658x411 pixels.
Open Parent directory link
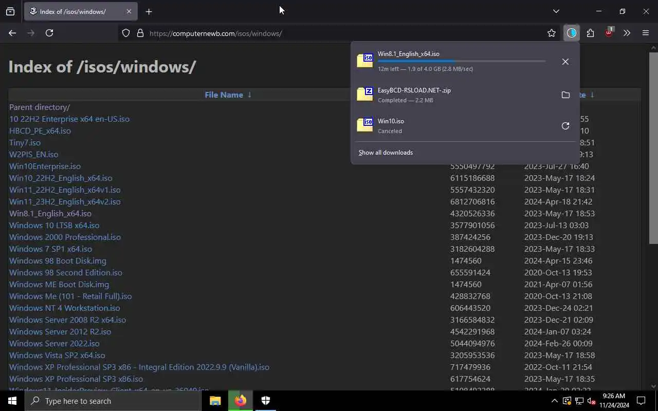40,107
